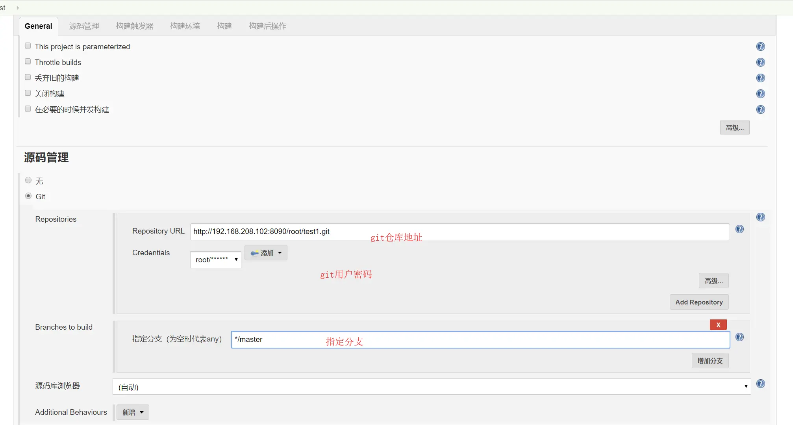Viewport: 793px width, 425px height.
Task: Open help icon for Throttle builds
Action: (x=761, y=62)
